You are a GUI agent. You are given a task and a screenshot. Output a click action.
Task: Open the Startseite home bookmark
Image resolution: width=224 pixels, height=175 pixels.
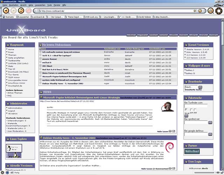tap(8, 17)
